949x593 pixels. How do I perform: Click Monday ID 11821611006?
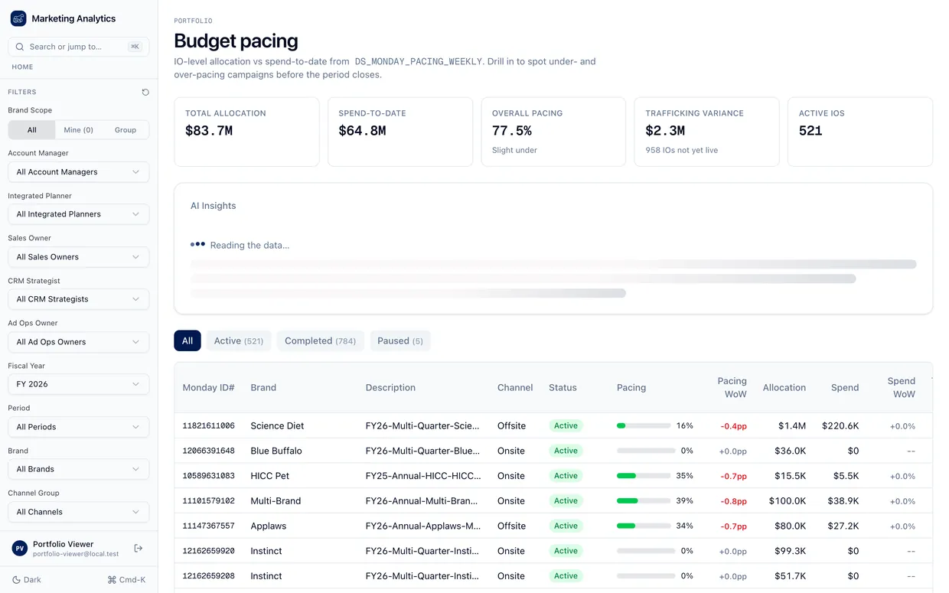click(208, 426)
